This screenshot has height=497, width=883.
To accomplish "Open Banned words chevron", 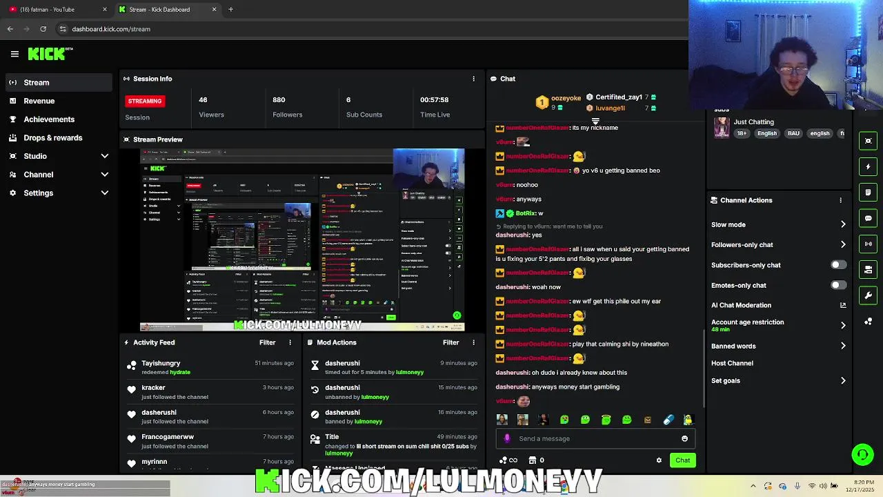I will (843, 346).
